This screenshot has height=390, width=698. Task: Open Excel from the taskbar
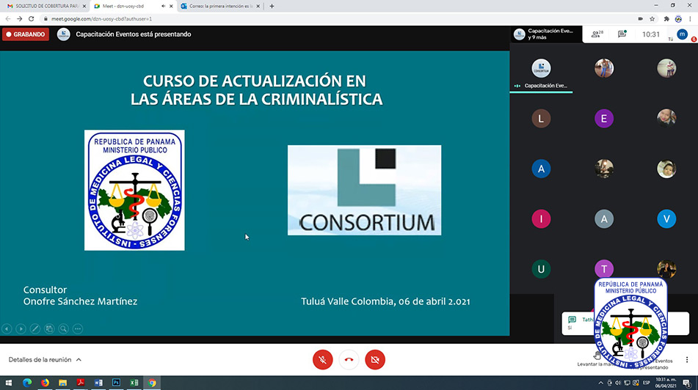[x=134, y=383]
